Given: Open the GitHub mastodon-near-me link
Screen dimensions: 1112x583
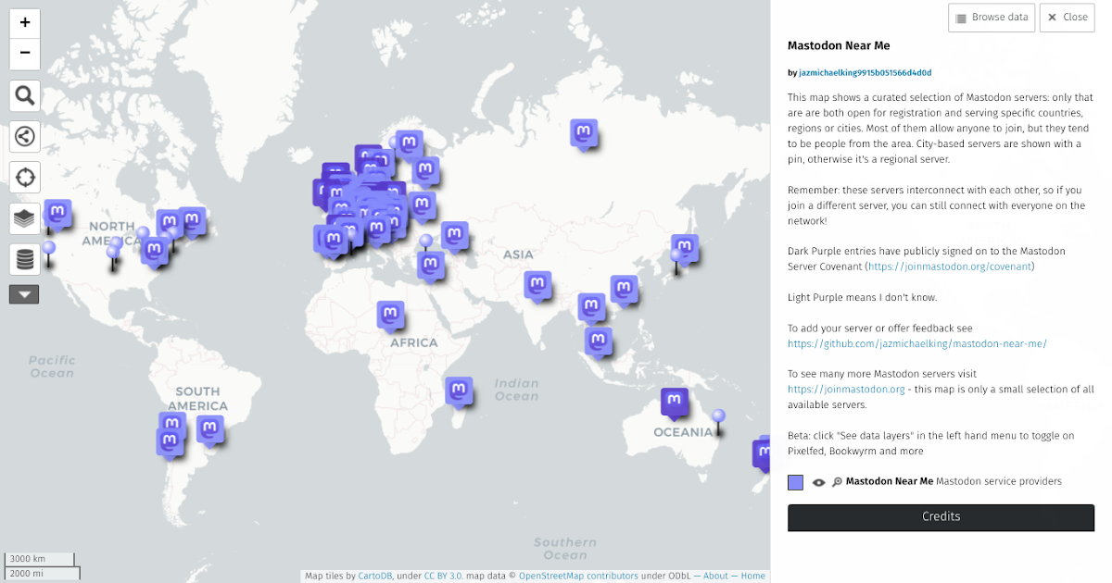Looking at the screenshot, I should pos(916,343).
